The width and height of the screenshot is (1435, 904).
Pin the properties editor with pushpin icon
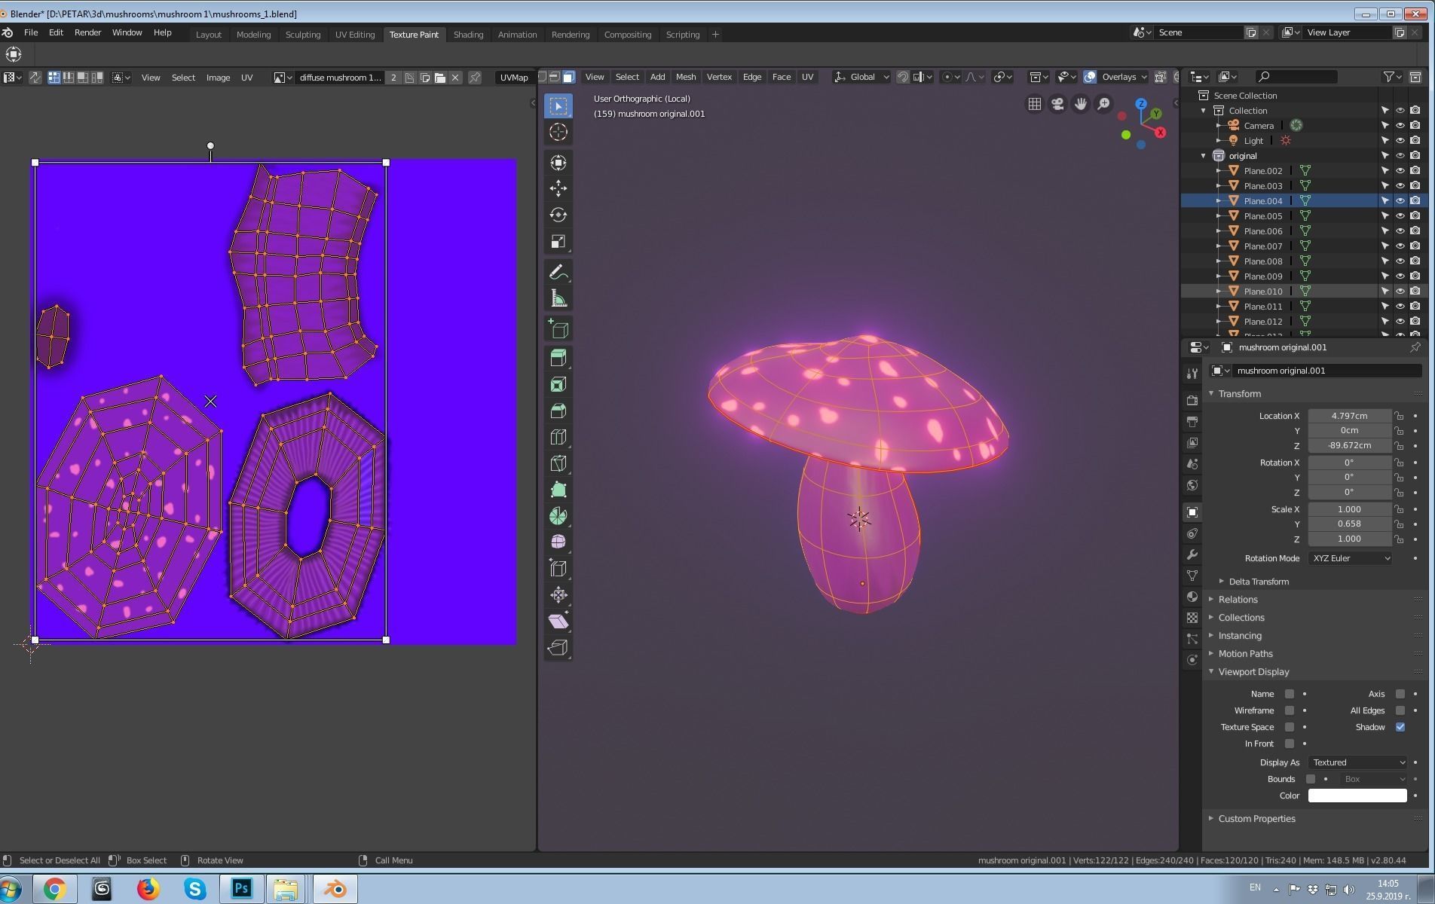point(1415,347)
